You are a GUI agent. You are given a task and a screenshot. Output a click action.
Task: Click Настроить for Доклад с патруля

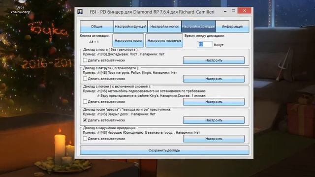coord(214,79)
